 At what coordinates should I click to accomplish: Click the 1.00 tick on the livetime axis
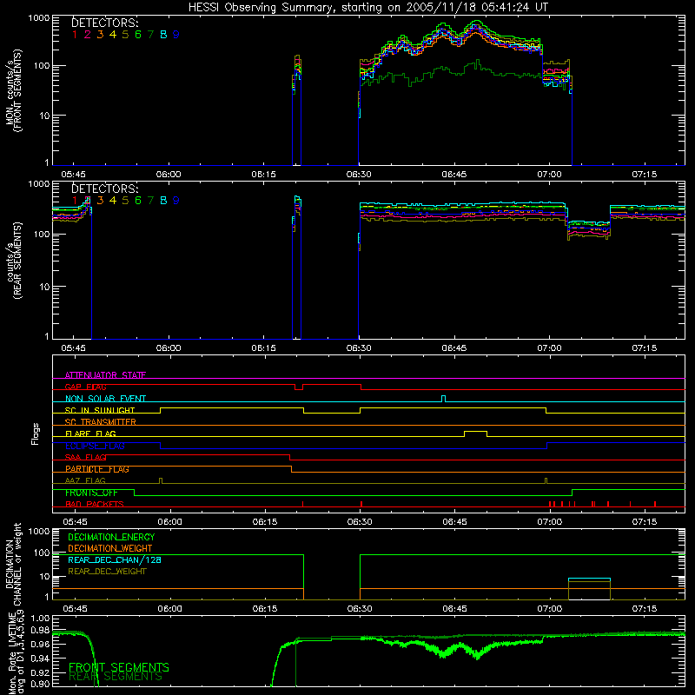(40, 619)
